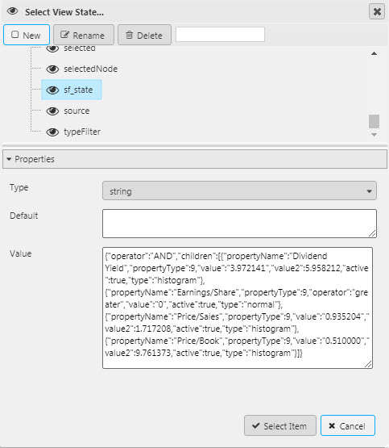This screenshot has width=389, height=448.
Task: Click the Delete button
Action: point(144,35)
